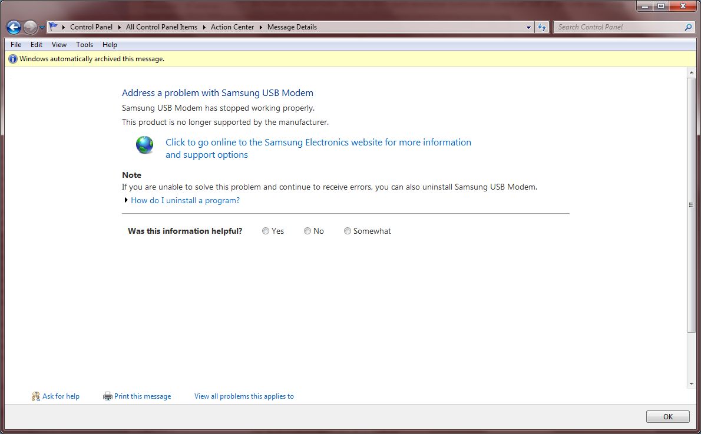The width and height of the screenshot is (701, 434).
Task: Open recent pages dropdown beside Forward arrow
Action: 42,27
